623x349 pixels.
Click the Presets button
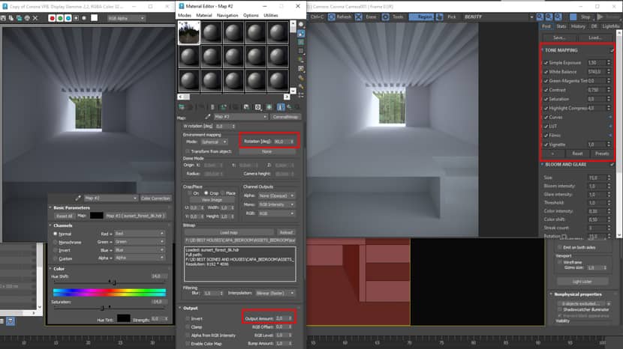pos(601,154)
